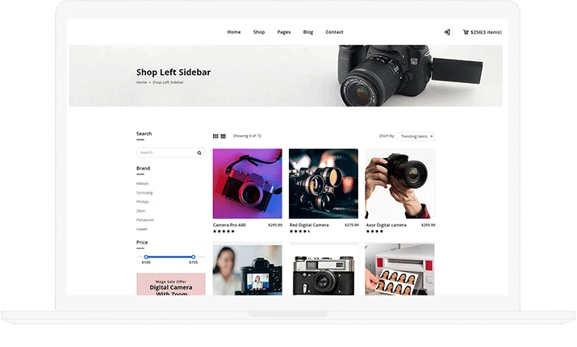Click the $100 minimum price slider handle
This screenshot has width=577, height=347.
pyautogui.click(x=146, y=257)
